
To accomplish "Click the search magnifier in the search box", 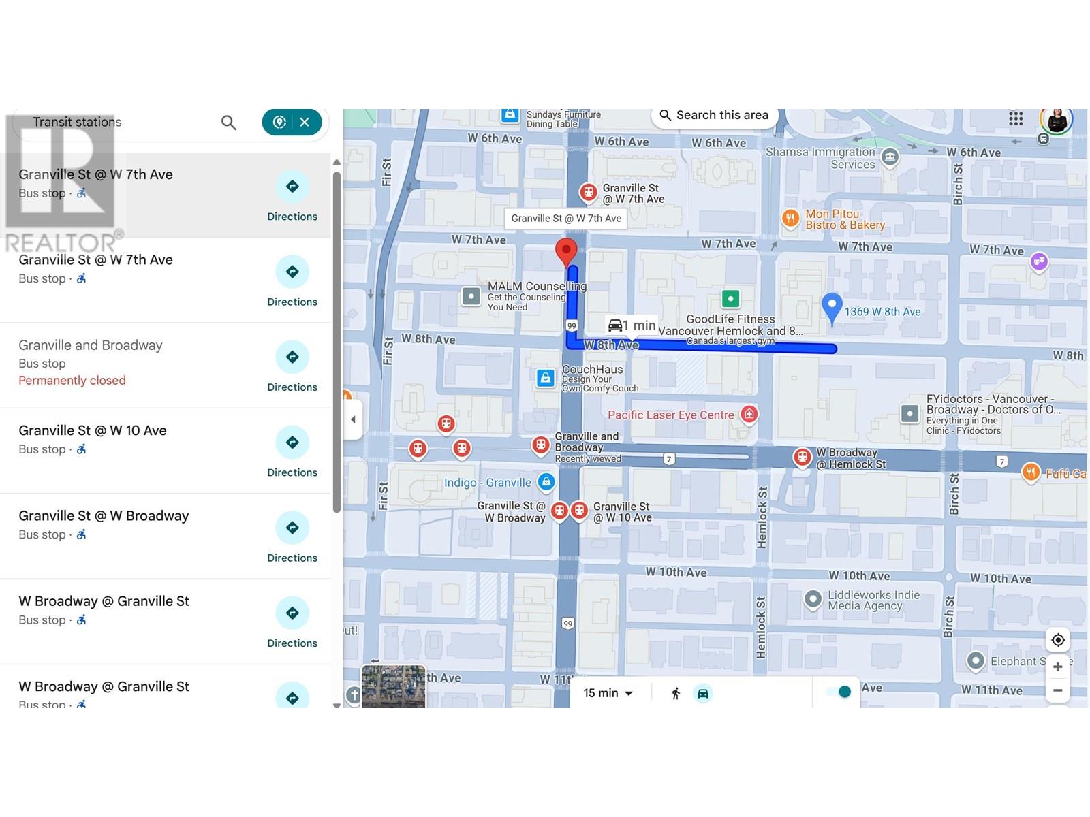I will (x=229, y=123).
